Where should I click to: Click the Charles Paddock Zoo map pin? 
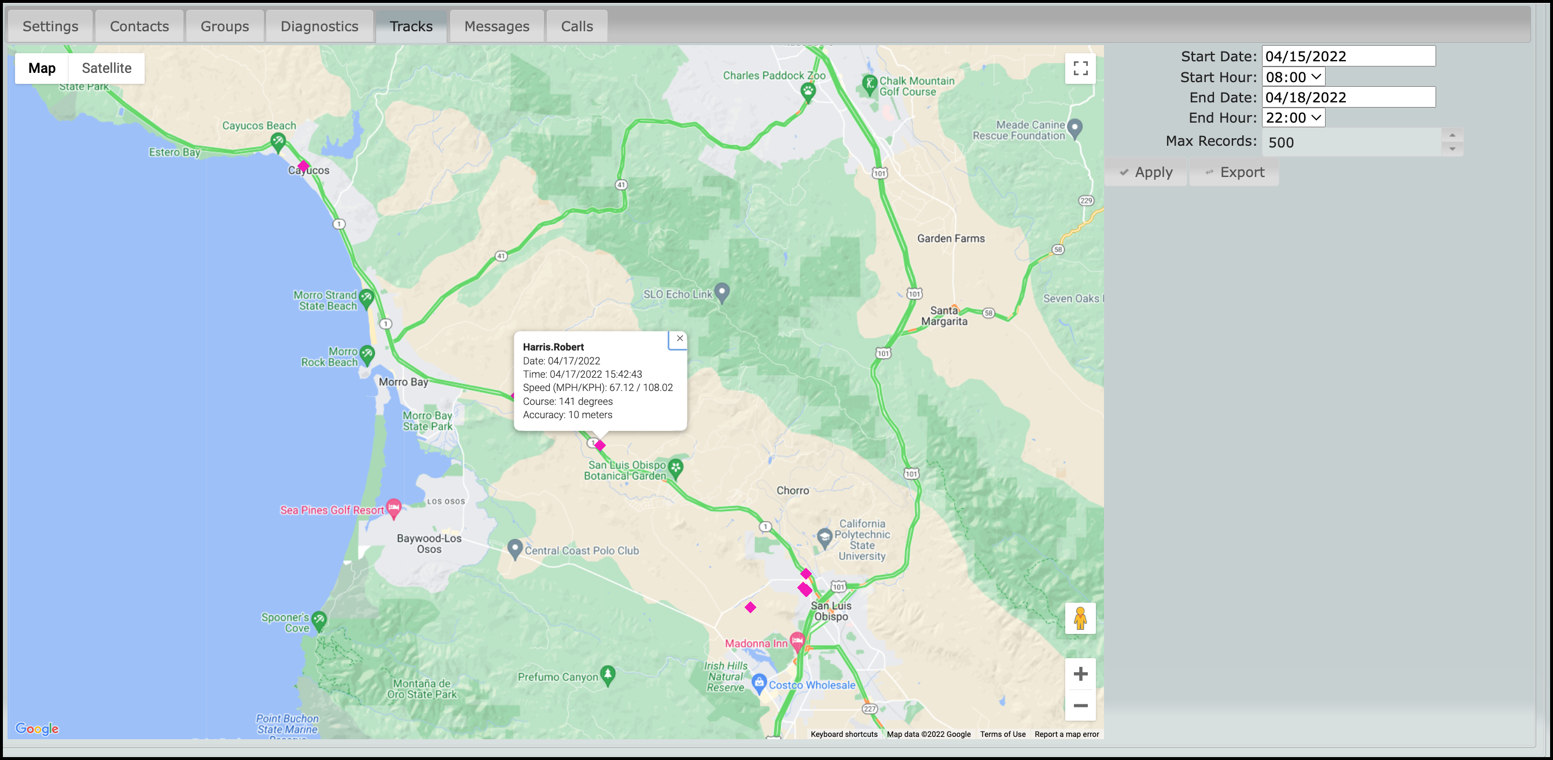[x=808, y=91]
